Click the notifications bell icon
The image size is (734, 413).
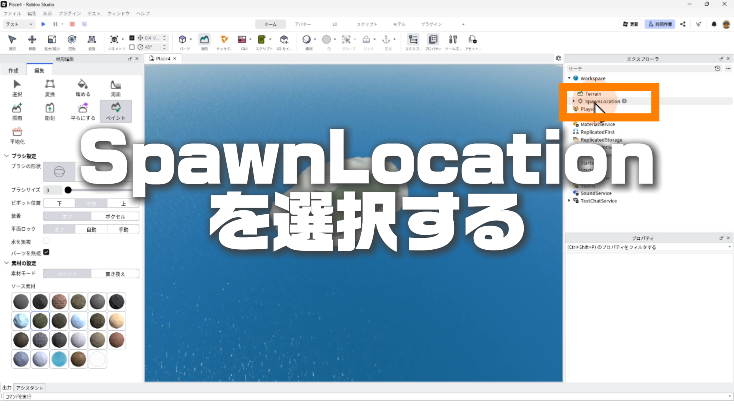(x=714, y=24)
